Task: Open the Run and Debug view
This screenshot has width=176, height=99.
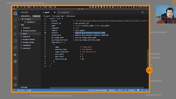Action: (15, 34)
